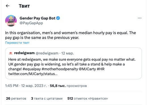The height and width of the screenshot is (105, 147).
Task: Click the @redwigwam handle in quoted tweet
Action: (x=47, y=53)
